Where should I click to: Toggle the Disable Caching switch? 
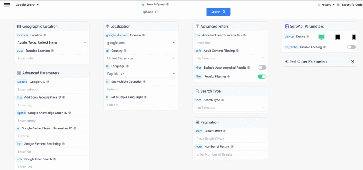click(351, 47)
